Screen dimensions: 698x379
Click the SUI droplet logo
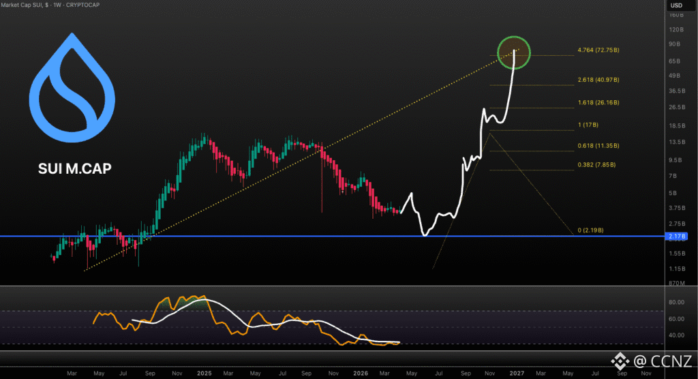[72, 88]
